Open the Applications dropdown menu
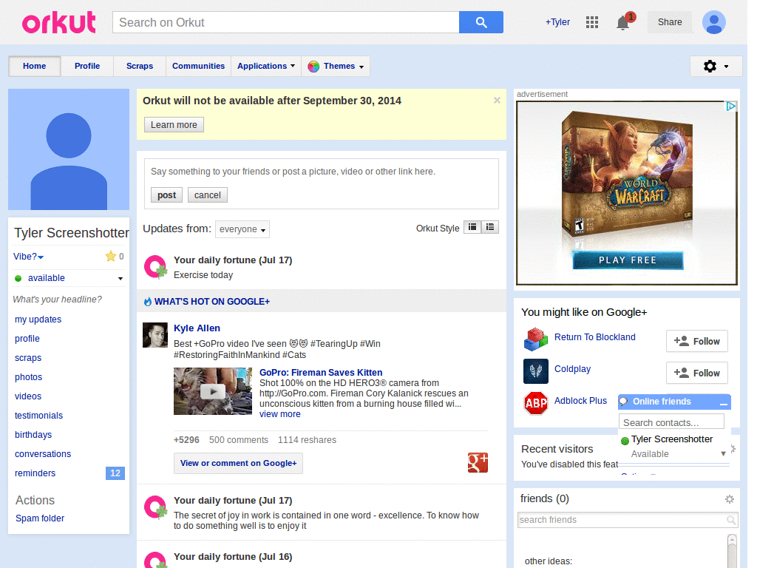This screenshot has width=757, height=568. pyautogui.click(x=265, y=66)
